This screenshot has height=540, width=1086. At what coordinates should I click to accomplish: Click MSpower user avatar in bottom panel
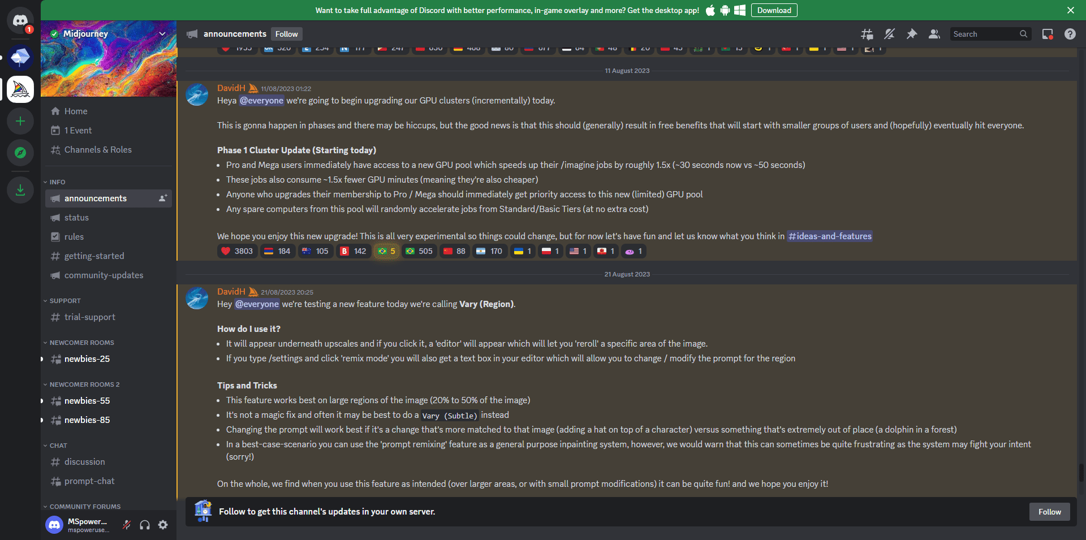pyautogui.click(x=54, y=525)
